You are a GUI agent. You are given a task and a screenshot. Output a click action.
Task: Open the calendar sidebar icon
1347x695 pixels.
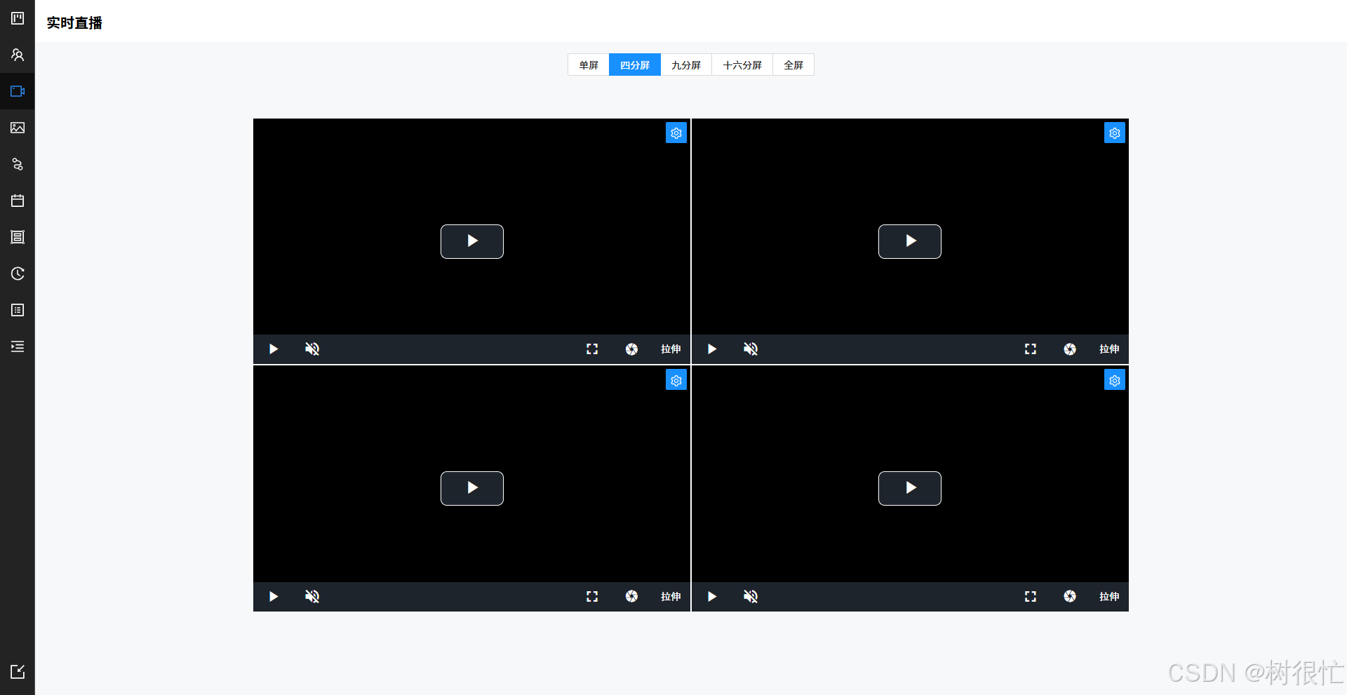coord(18,201)
